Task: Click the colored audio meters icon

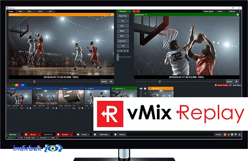Action: pyautogui.click(x=228, y=135)
